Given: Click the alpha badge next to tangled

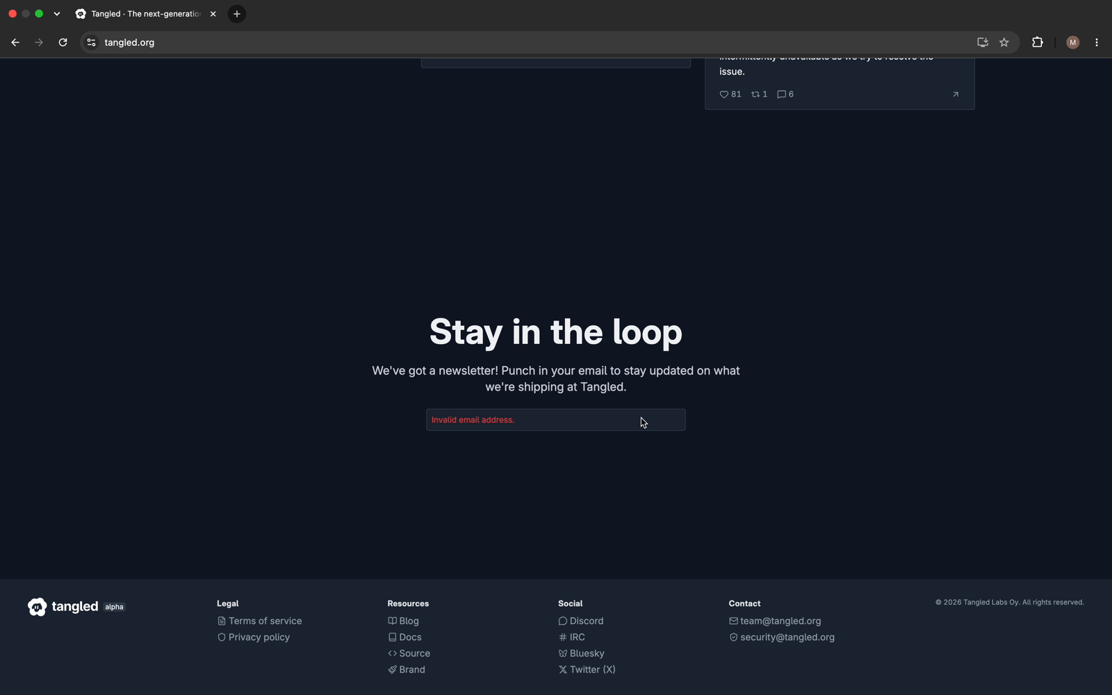Looking at the screenshot, I should [114, 607].
